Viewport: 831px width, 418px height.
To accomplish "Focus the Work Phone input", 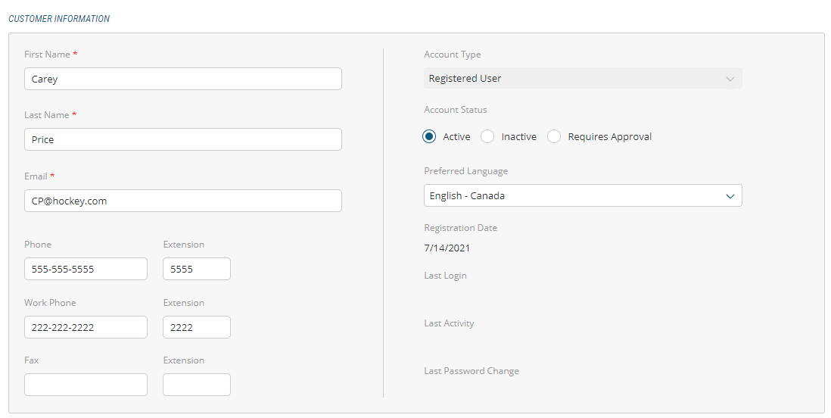I will 86,327.
